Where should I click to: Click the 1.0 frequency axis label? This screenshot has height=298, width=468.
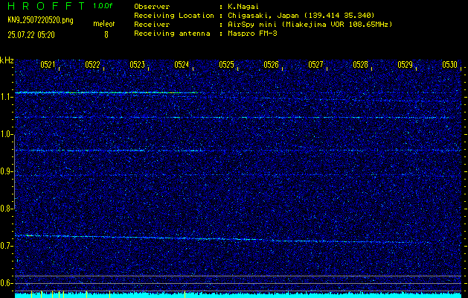pyautogui.click(x=6, y=135)
